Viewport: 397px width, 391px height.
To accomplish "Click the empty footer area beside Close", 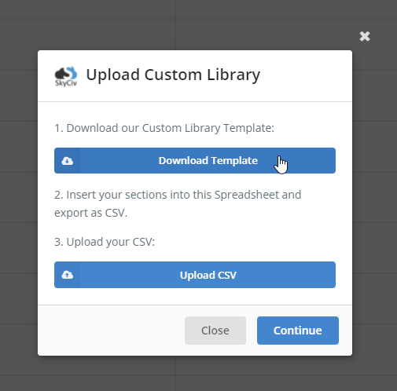I will [112, 331].
